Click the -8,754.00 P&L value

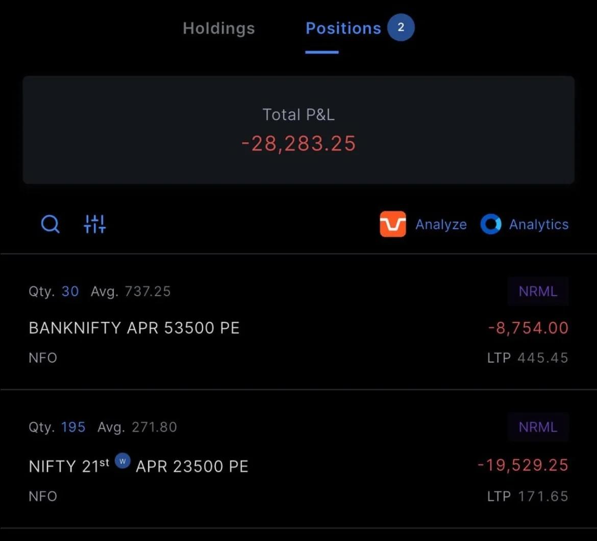pos(528,328)
